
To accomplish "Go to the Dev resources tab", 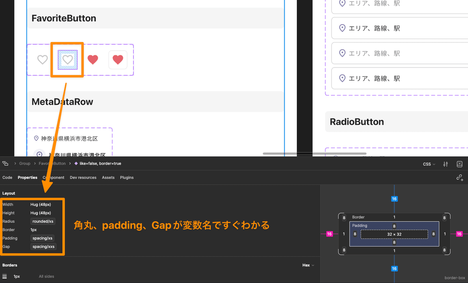I will [83, 177].
